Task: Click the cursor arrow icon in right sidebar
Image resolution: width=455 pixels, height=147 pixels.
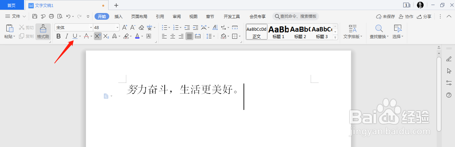Action: (x=449, y=71)
